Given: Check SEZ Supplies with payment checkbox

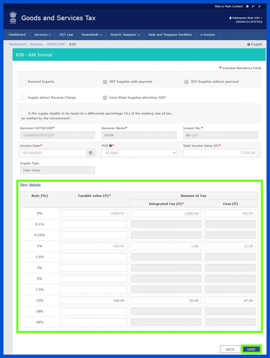Looking at the screenshot, I should click(105, 82).
